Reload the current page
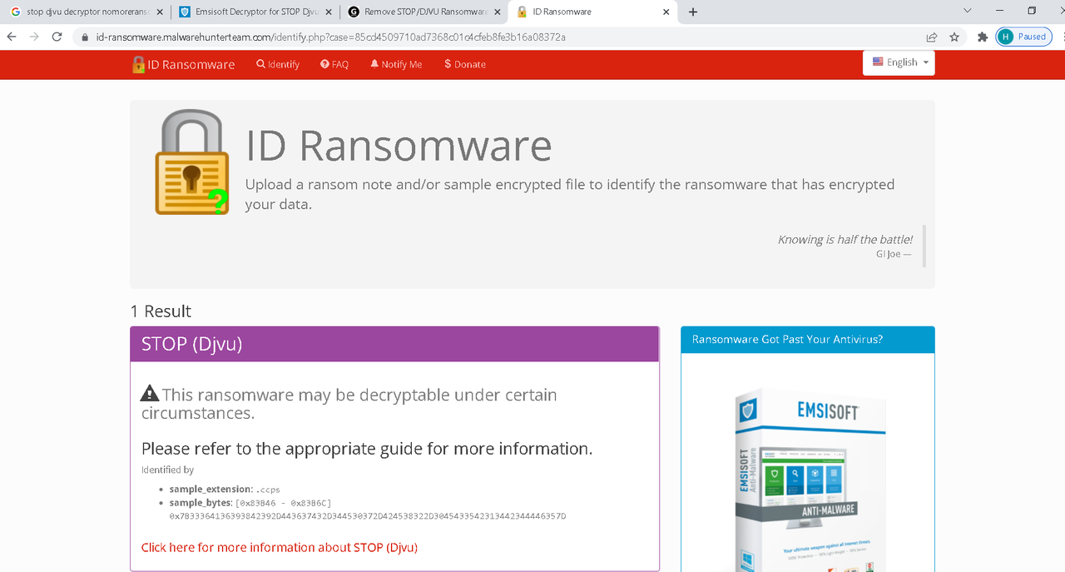The image size is (1065, 572). 57,37
